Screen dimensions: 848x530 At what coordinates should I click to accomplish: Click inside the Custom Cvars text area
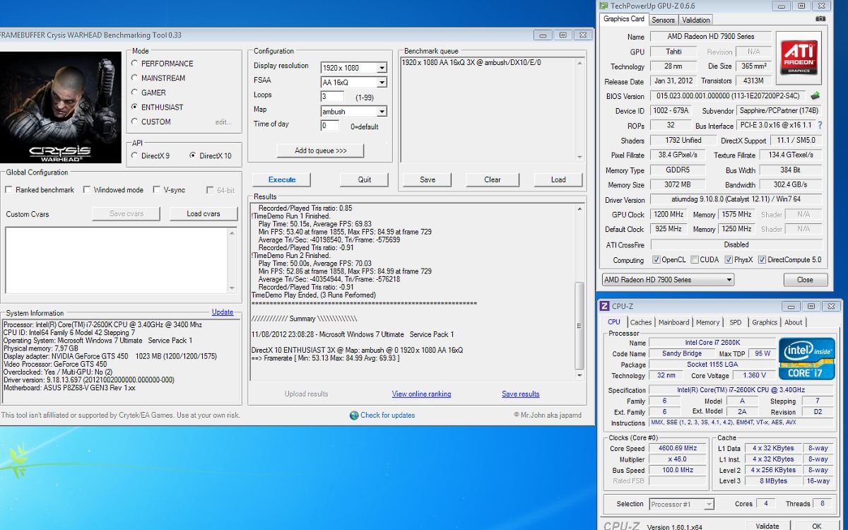point(116,261)
